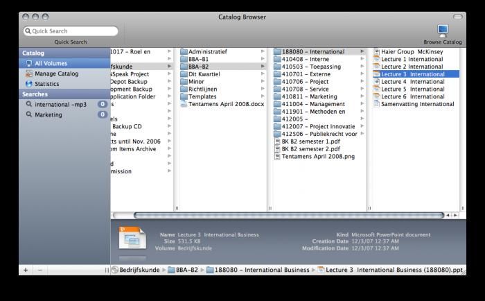Select the All Volumes sidebar item
Viewport: 485px width, 301px height.
tap(64, 63)
